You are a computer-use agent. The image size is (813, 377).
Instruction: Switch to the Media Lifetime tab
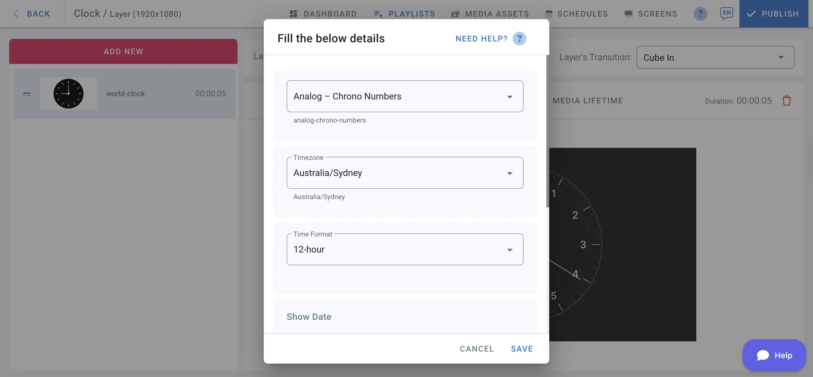(588, 101)
